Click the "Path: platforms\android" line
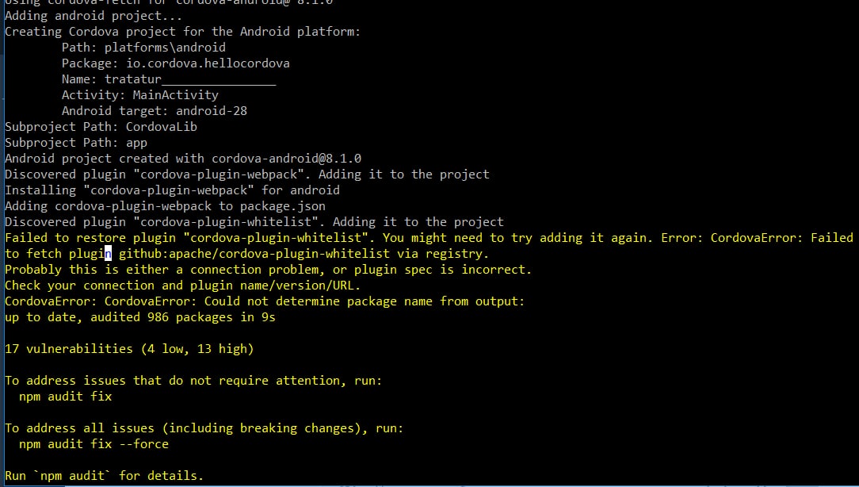This screenshot has height=487, width=859. [x=143, y=48]
